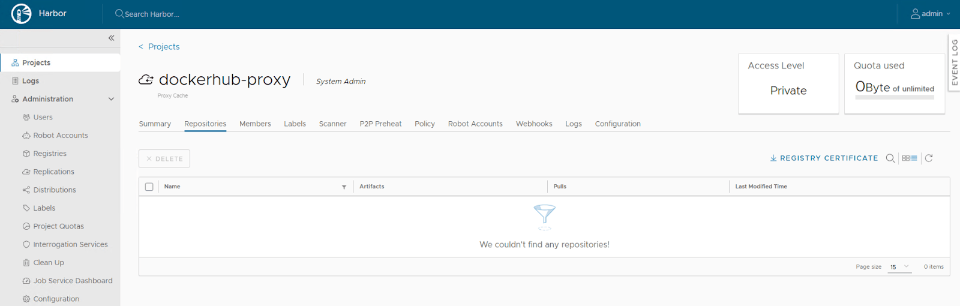Click the sidebar Configuration gear icon
960x306 pixels.
26,299
